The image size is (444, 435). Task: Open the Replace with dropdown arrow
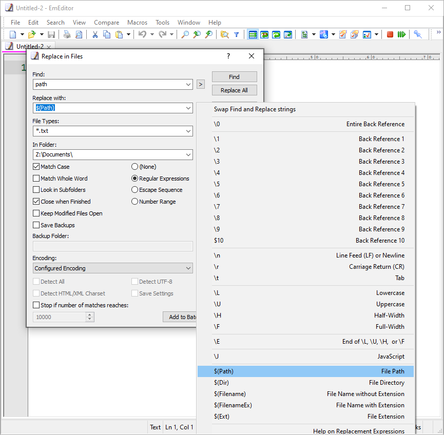point(188,108)
